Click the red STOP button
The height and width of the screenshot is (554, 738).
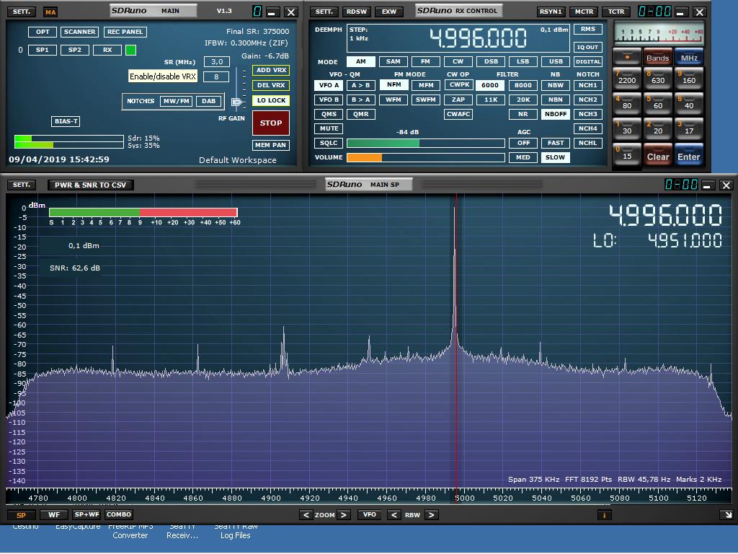point(271,123)
